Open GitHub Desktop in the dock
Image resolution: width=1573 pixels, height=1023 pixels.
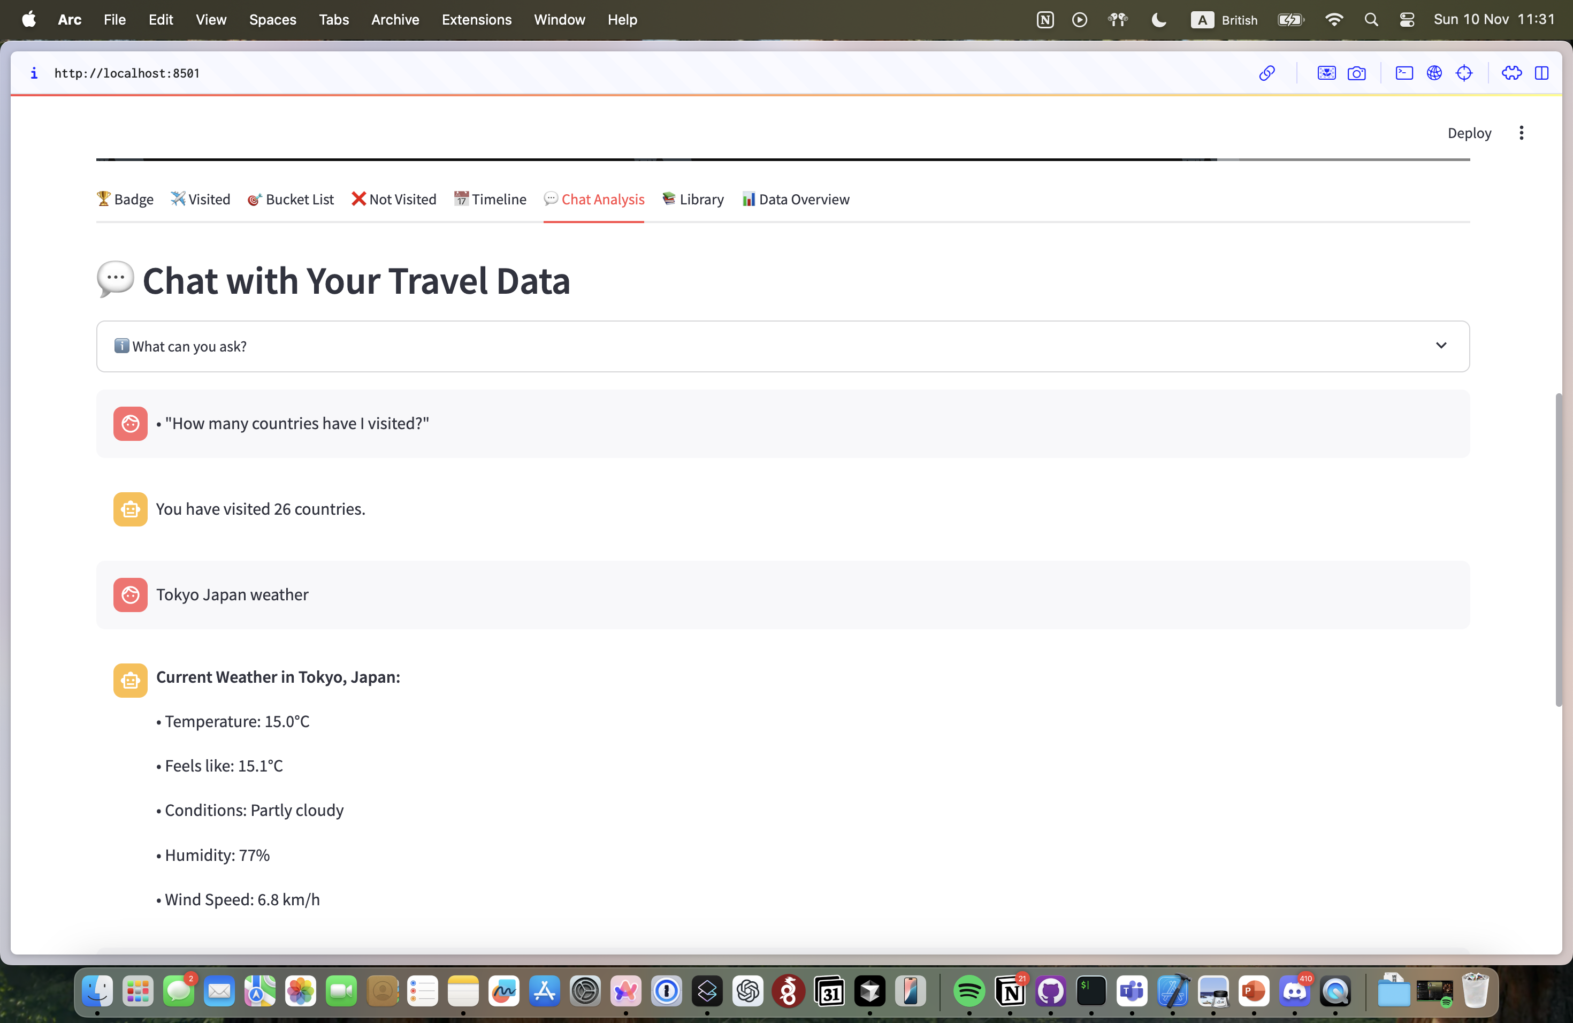[1050, 990]
